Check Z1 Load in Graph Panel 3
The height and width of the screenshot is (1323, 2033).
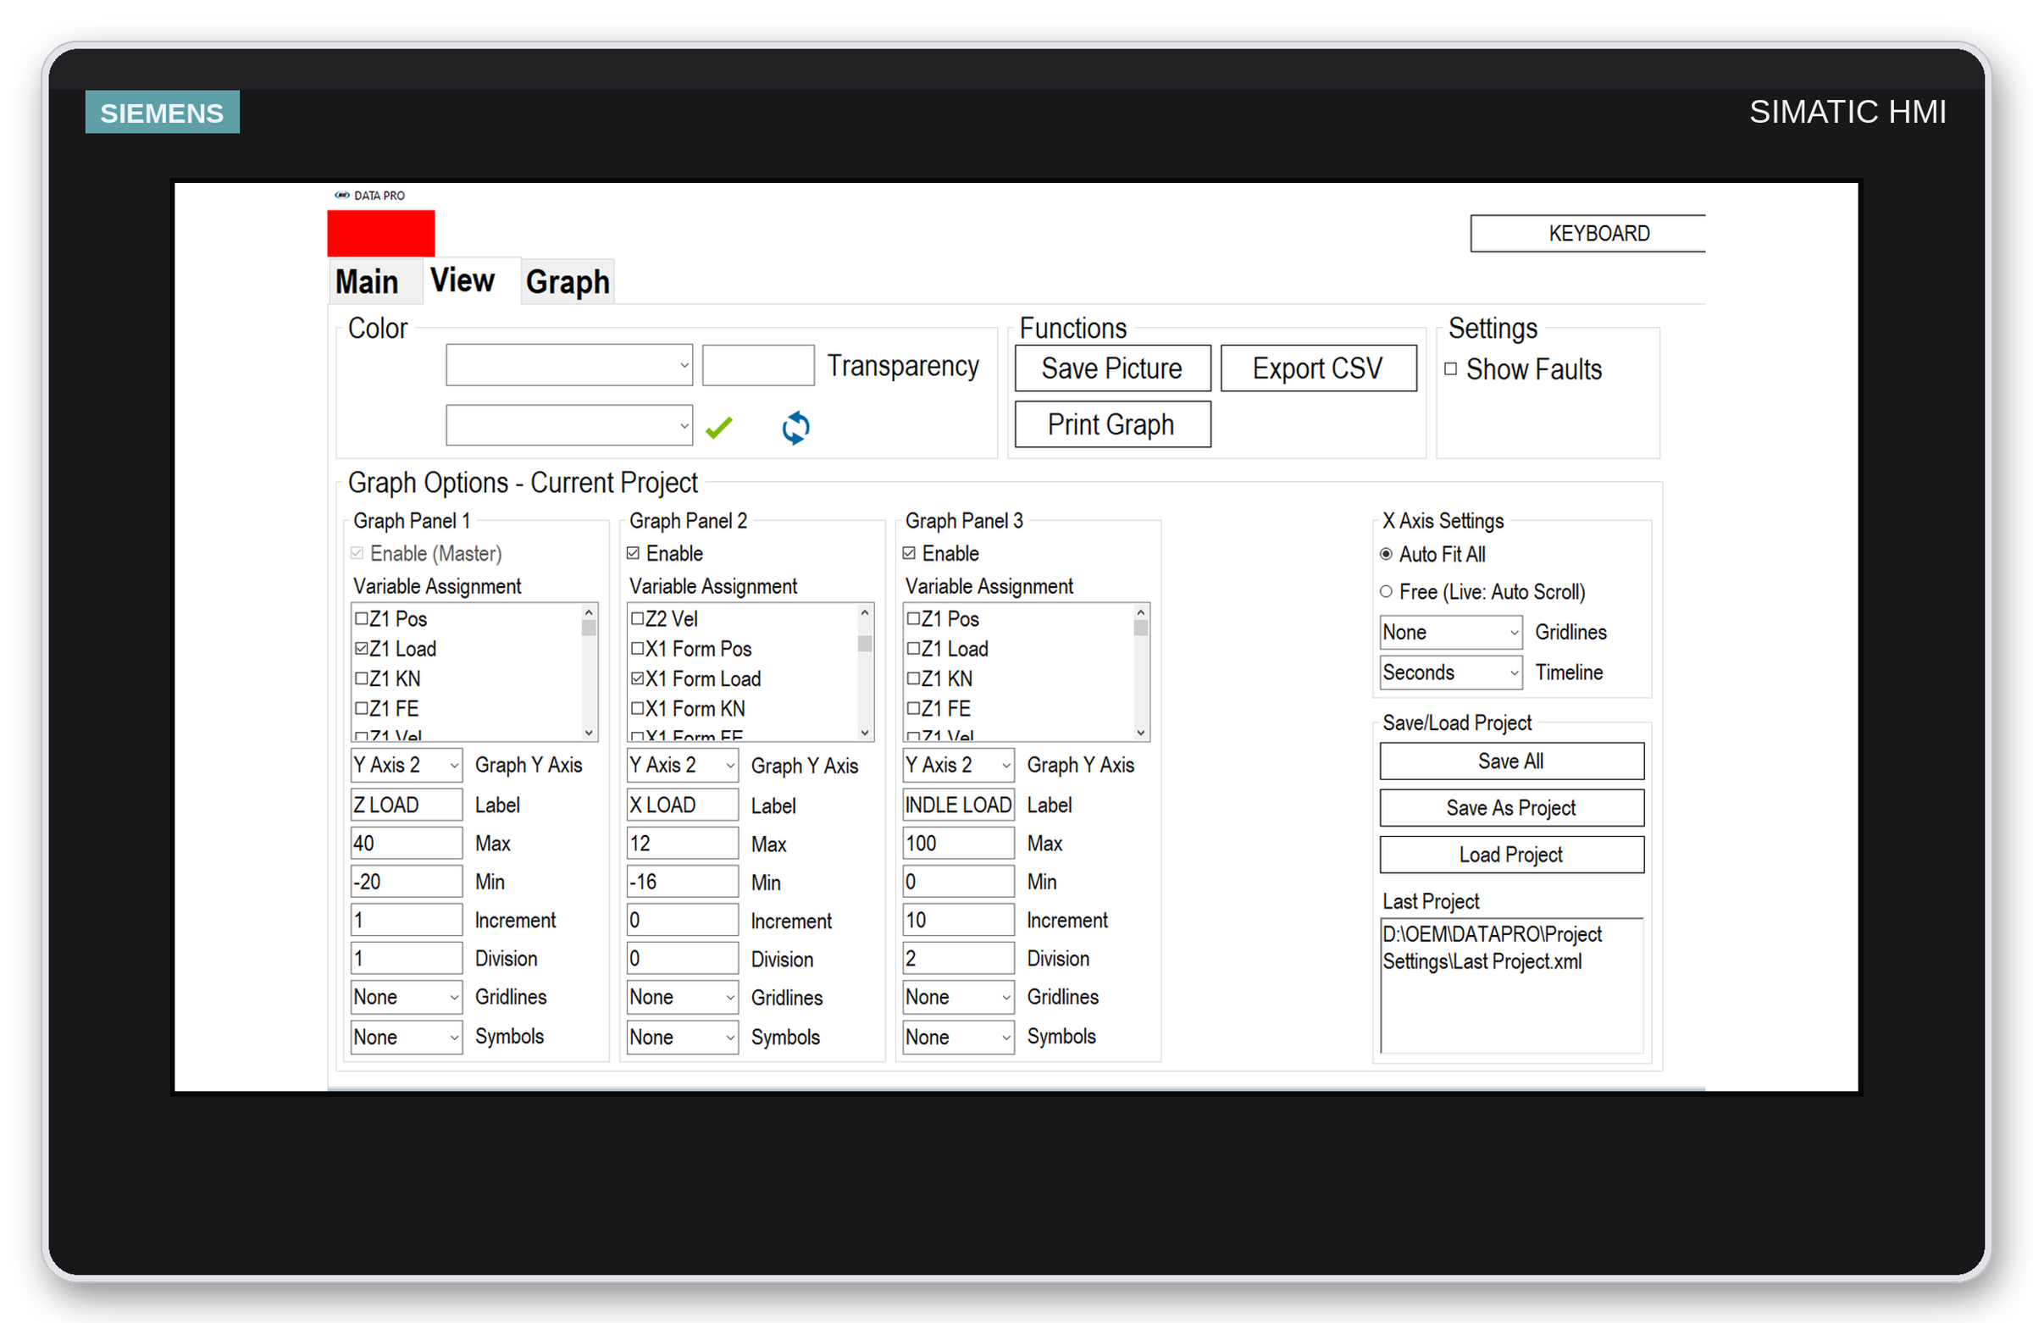pyautogui.click(x=913, y=648)
